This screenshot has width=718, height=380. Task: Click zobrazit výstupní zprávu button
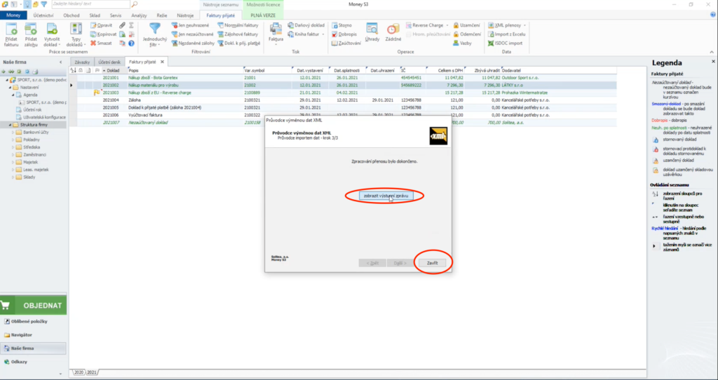386,196
